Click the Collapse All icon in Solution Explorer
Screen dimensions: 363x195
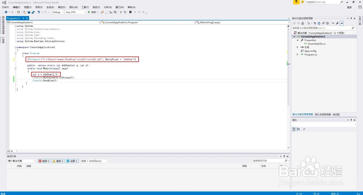pyautogui.click(x=323, y=23)
